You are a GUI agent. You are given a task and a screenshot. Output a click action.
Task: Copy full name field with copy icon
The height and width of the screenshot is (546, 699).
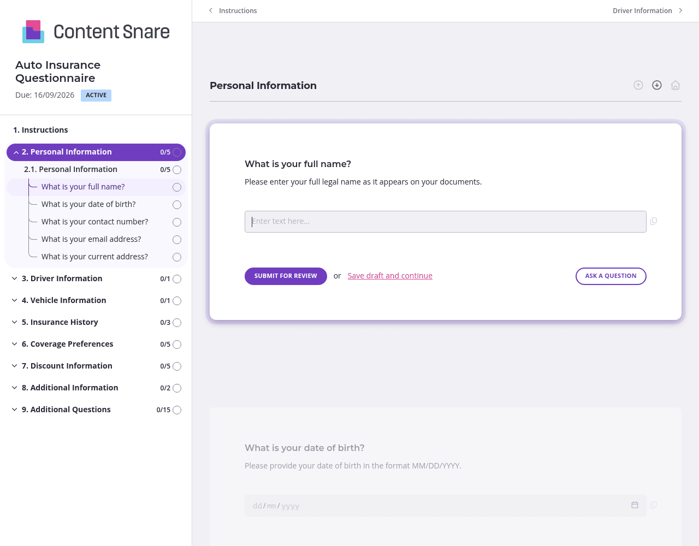[654, 221]
